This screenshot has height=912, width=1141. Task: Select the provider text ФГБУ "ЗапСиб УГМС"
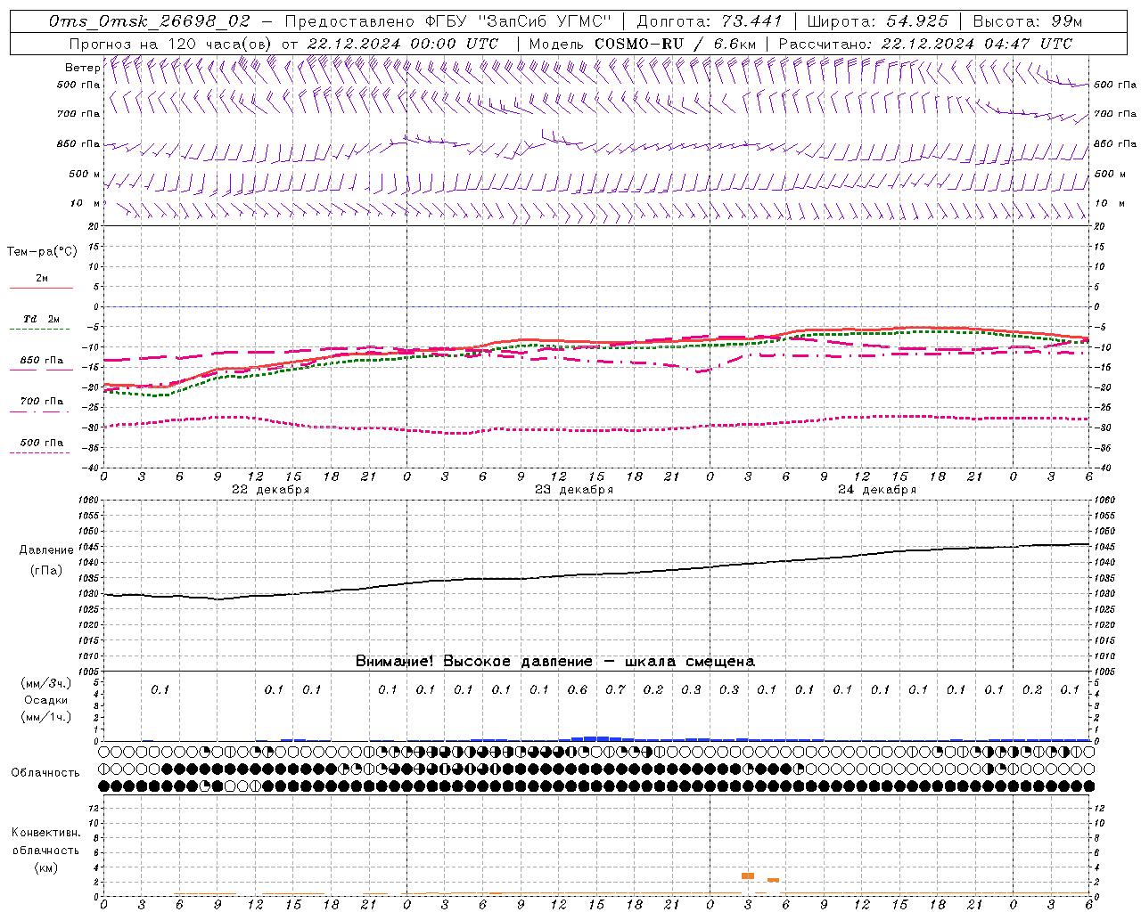tap(520, 21)
